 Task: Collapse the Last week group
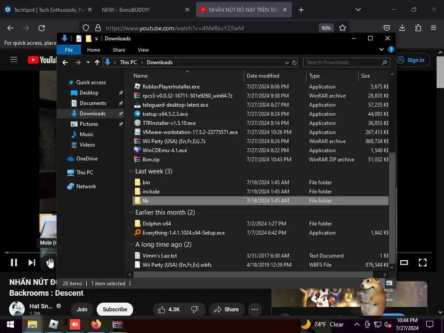click(x=131, y=171)
